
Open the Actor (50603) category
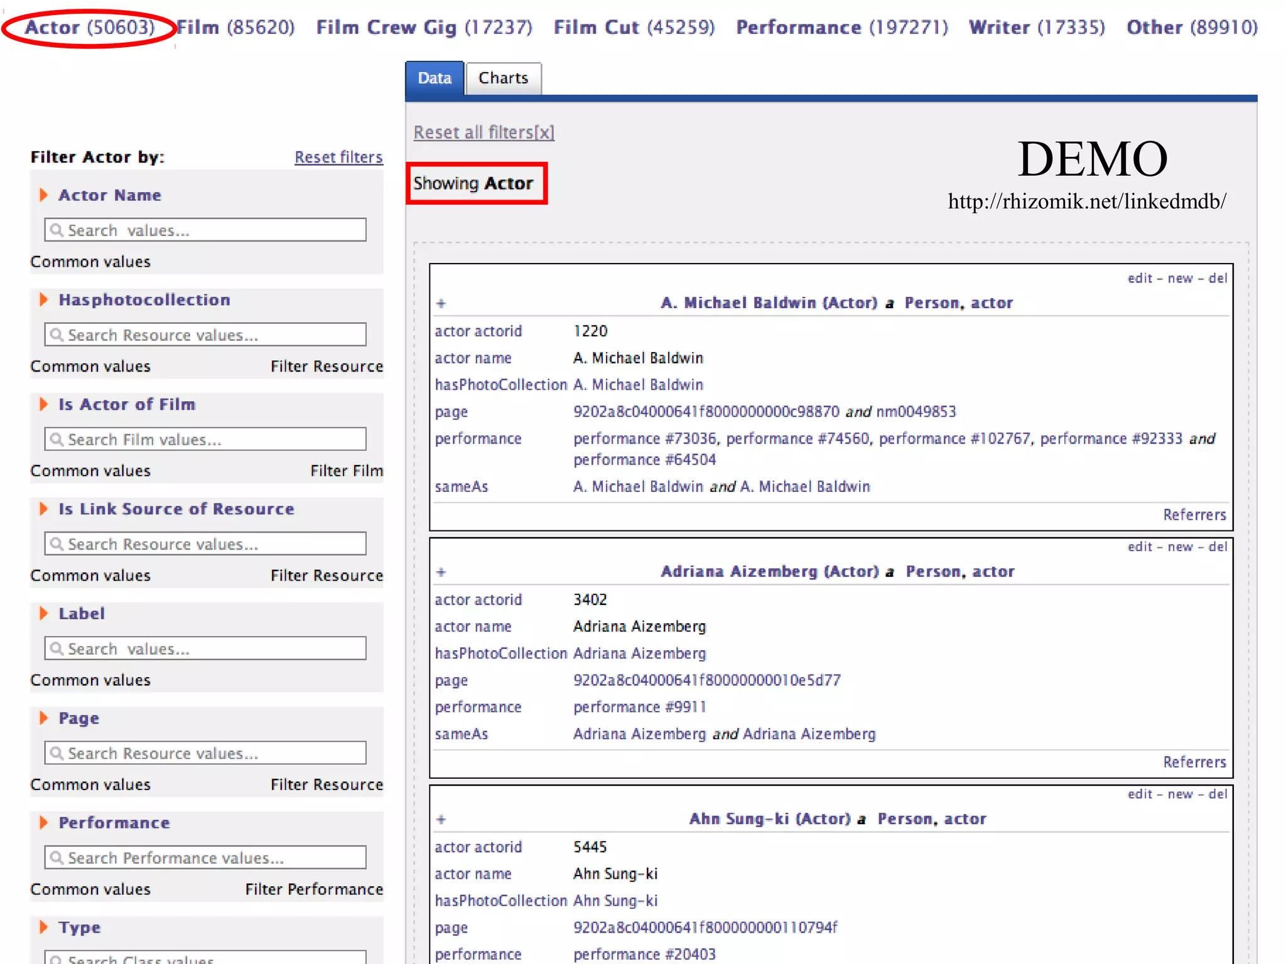point(90,28)
